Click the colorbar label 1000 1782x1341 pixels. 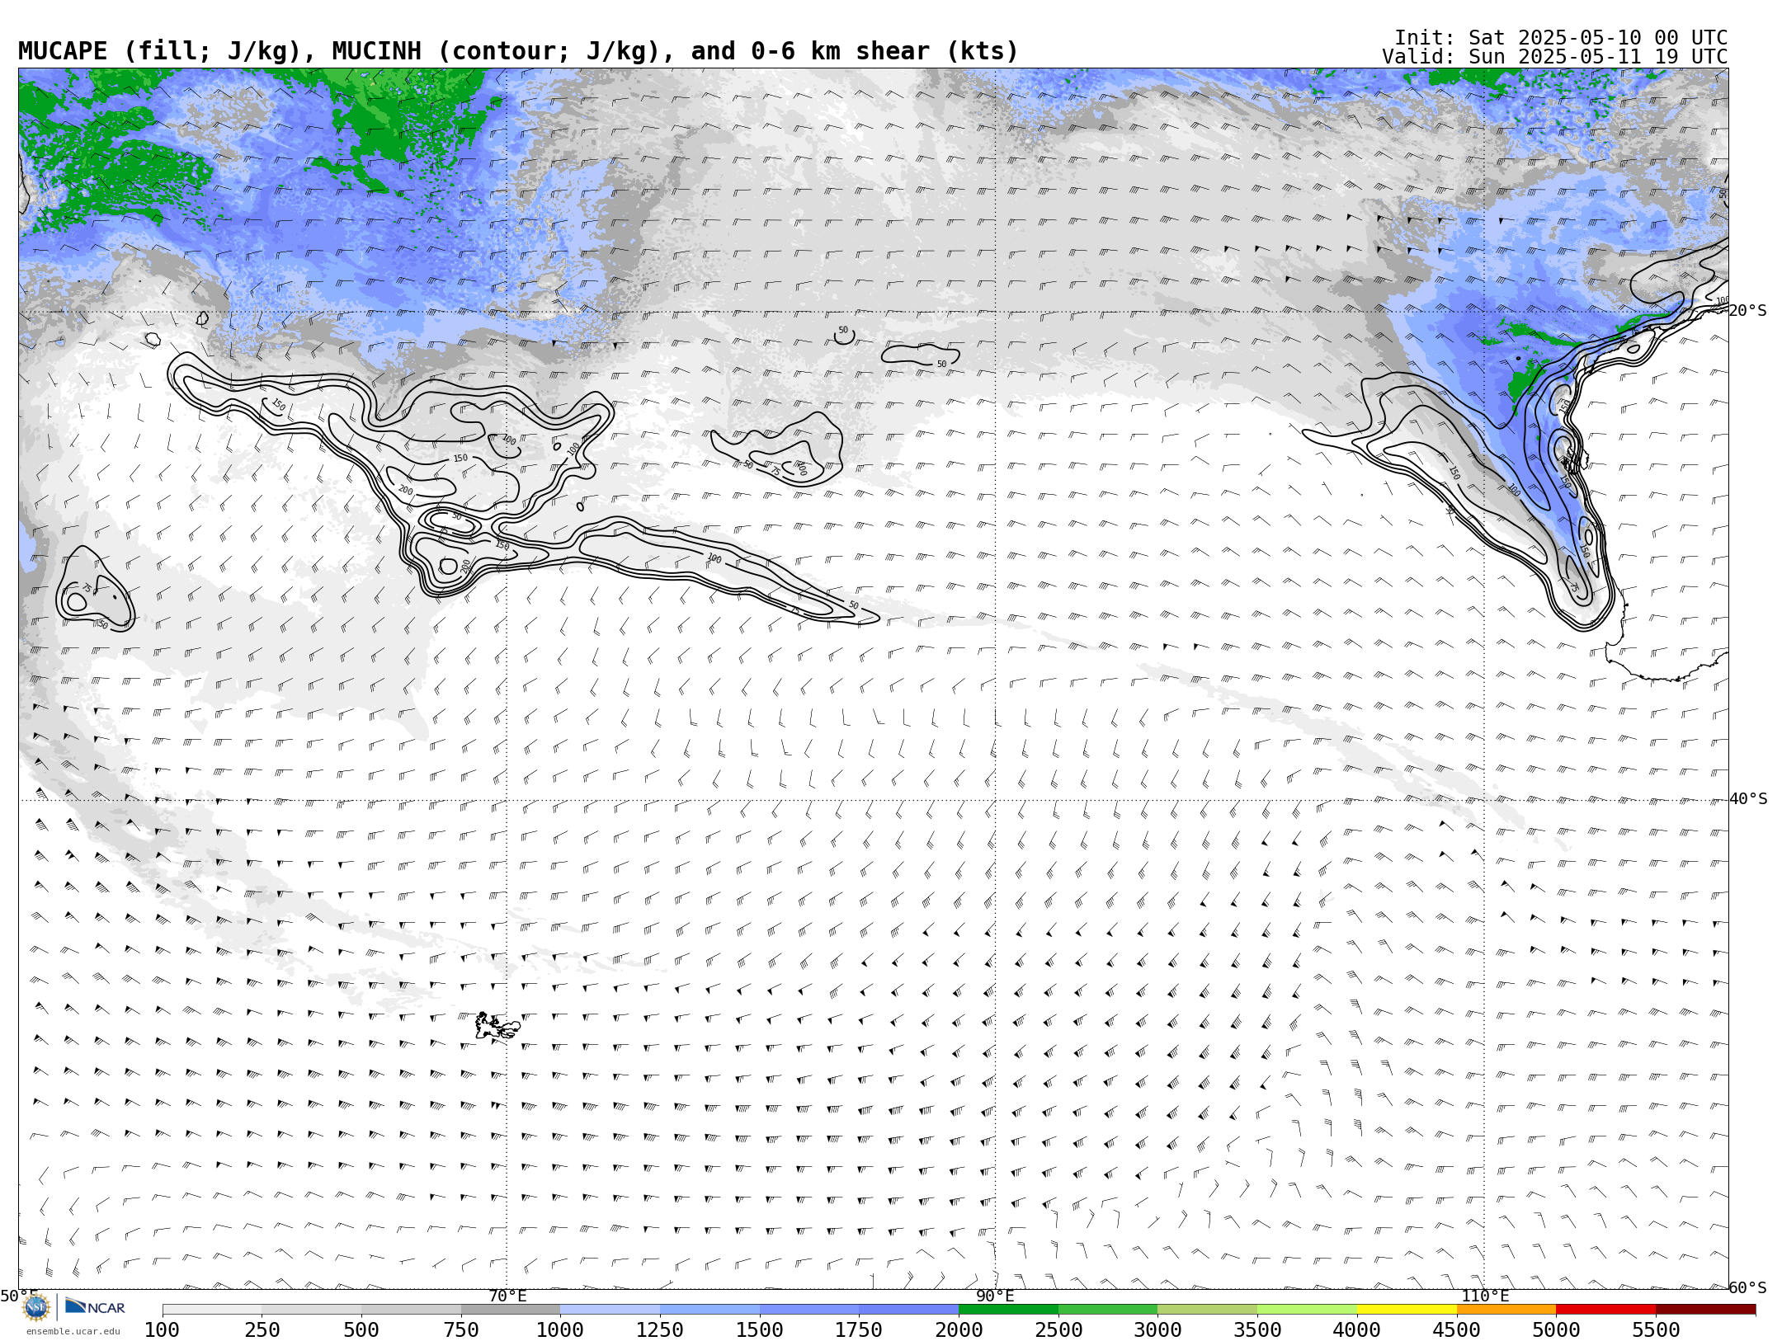[560, 1330]
